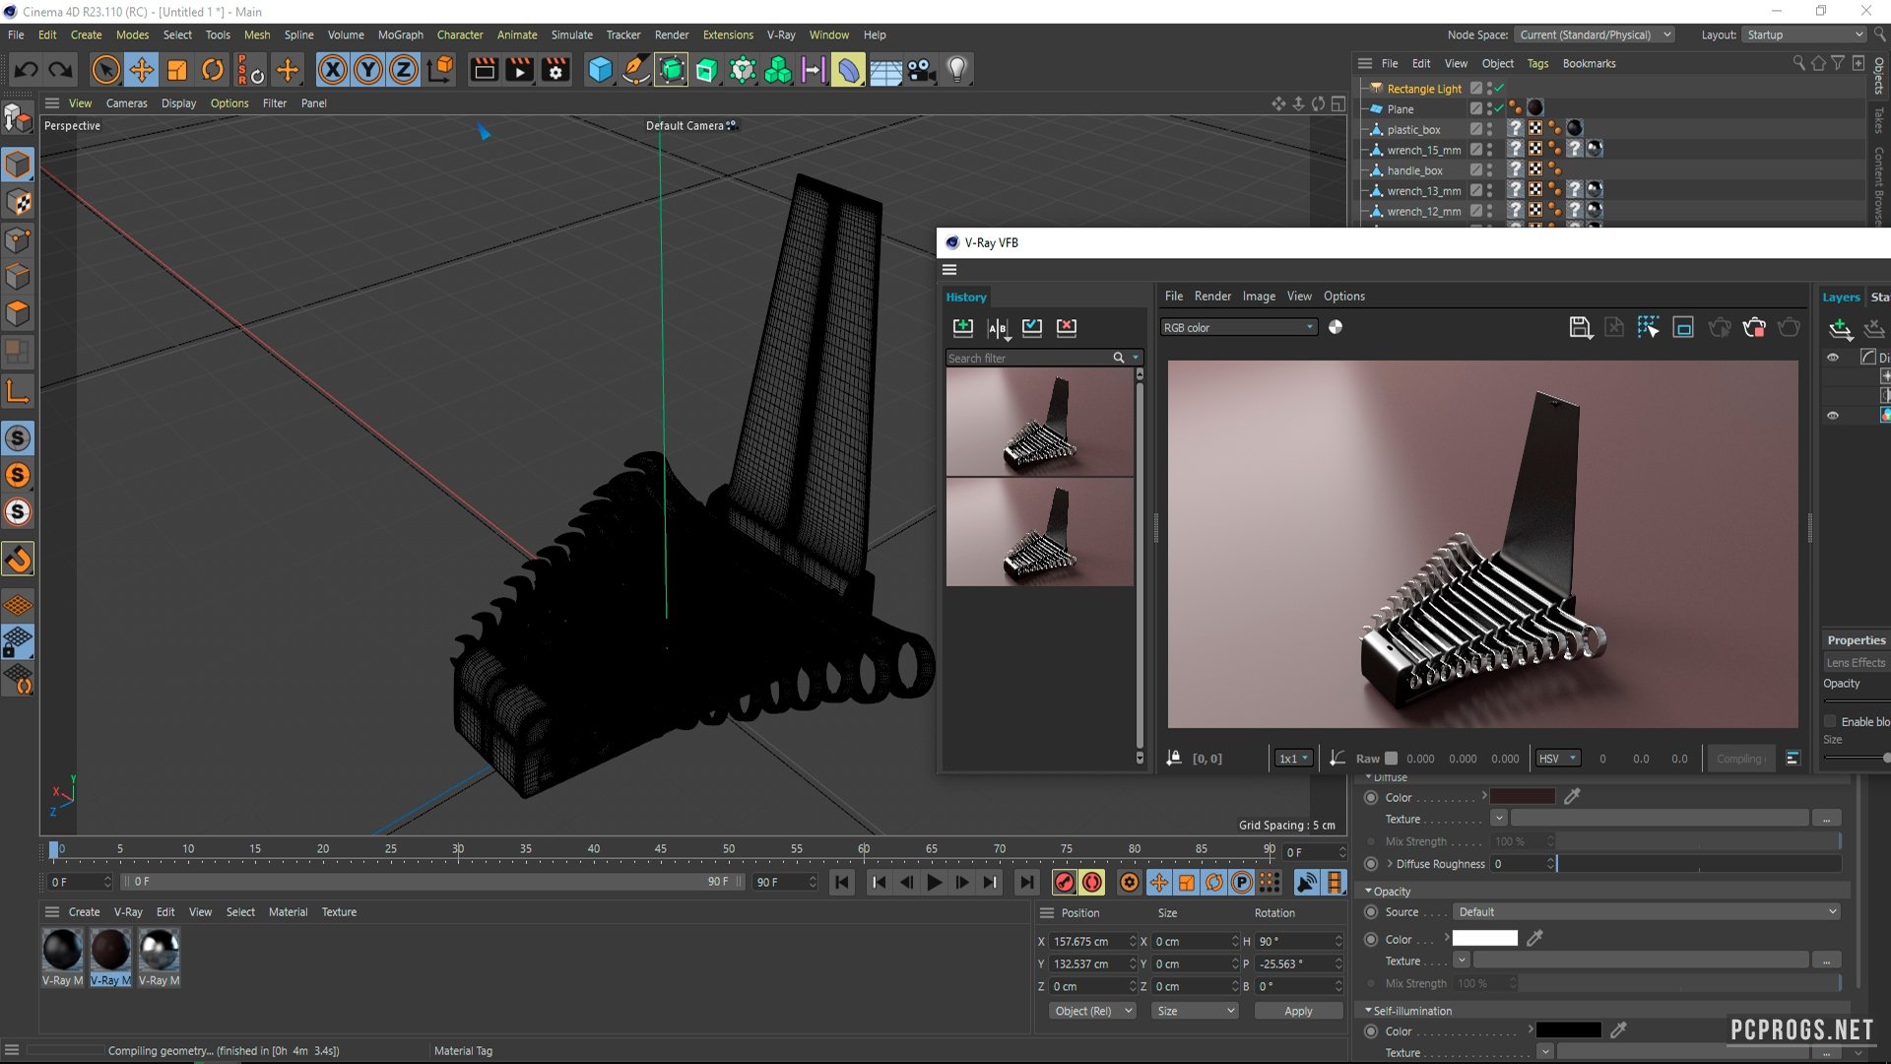Click the Region Render icon in VFB toolbar
Image resolution: width=1891 pixels, height=1064 pixels.
tap(1683, 326)
